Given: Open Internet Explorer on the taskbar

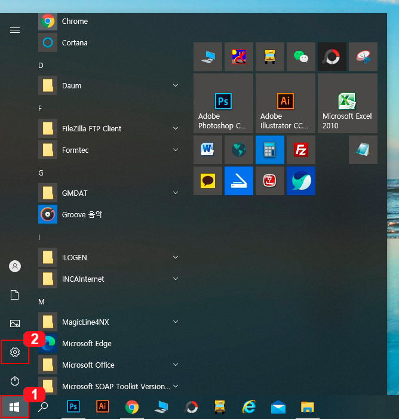Looking at the screenshot, I should (x=249, y=407).
